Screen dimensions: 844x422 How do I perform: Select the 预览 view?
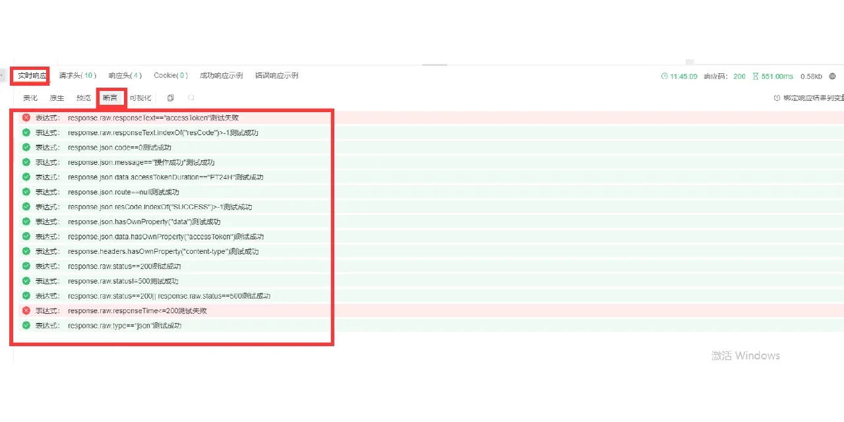84,98
